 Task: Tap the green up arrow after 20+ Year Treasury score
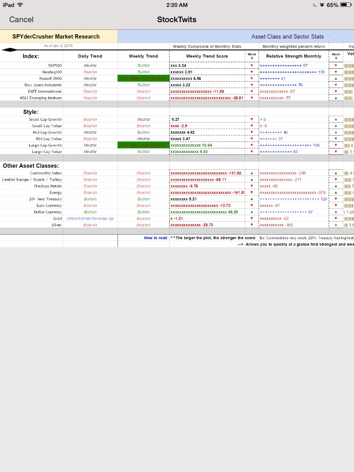tap(252, 199)
